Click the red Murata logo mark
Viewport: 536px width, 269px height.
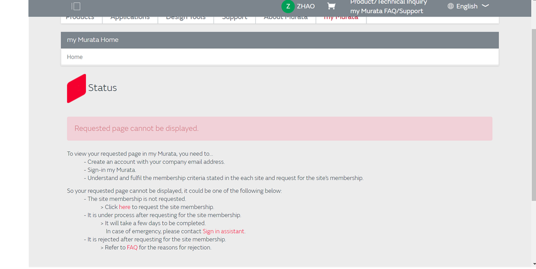click(x=76, y=88)
